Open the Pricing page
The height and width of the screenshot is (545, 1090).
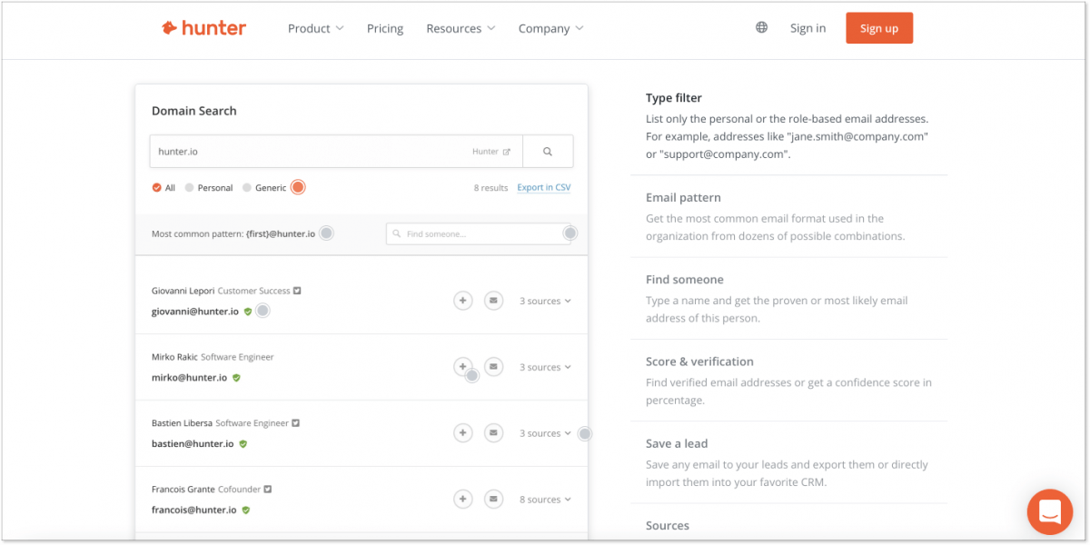pos(384,28)
